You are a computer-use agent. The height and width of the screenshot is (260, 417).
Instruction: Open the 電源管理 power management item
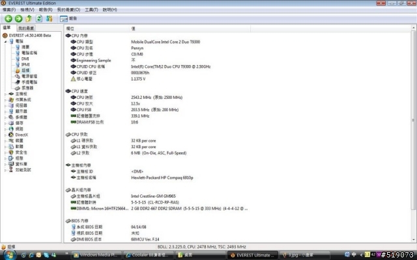coord(29,77)
